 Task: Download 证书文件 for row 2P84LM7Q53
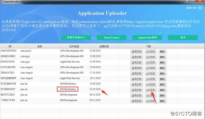point(137,73)
